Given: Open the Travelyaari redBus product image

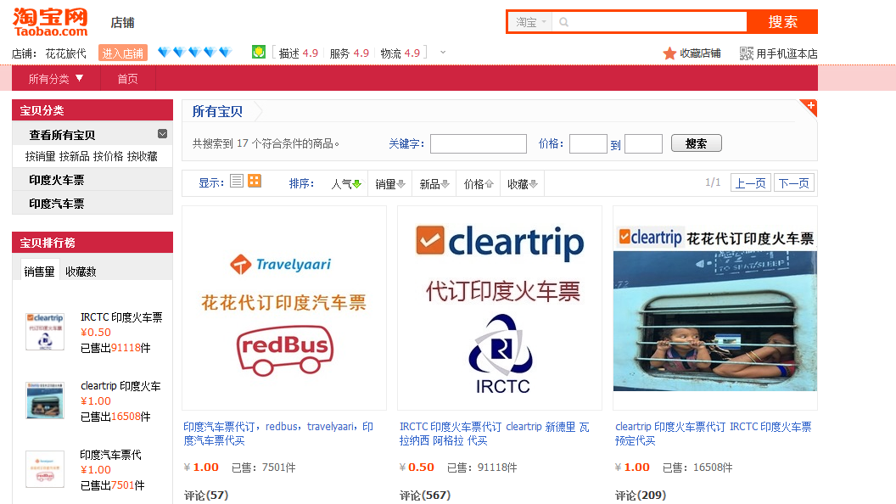Looking at the screenshot, I should coord(284,308).
